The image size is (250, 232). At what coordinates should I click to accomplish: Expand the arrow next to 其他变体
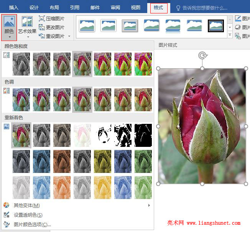149,205
